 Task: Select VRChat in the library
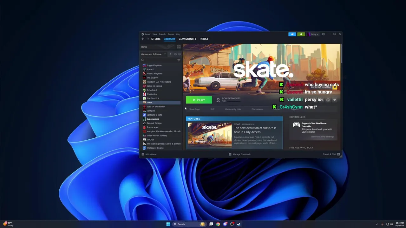[x=161, y=139]
